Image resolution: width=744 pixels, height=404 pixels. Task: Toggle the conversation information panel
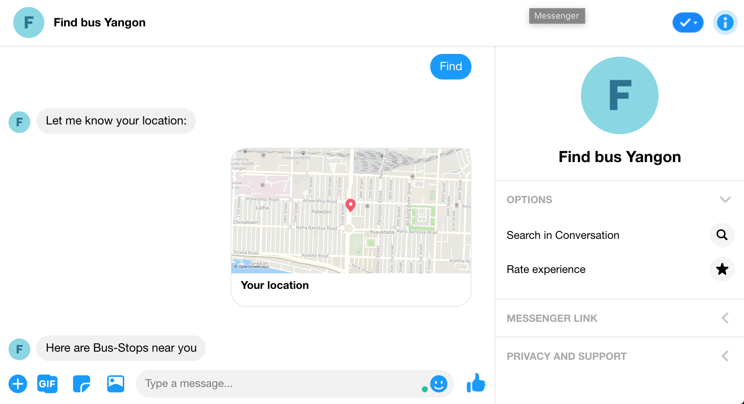(725, 22)
